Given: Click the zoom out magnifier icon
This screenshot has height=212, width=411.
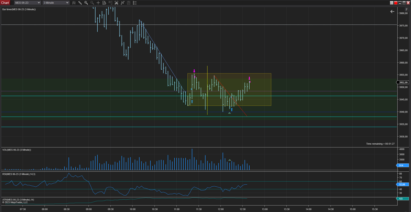Looking at the screenshot, I should pyautogui.click(x=92, y=3).
